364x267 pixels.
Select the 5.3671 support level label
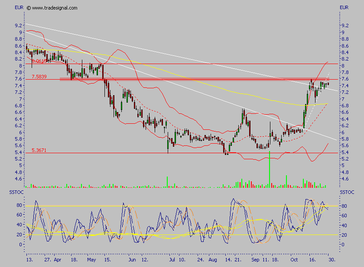tap(40, 150)
